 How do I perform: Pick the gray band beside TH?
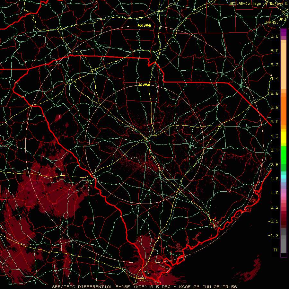pyautogui.click(x=284, y=246)
